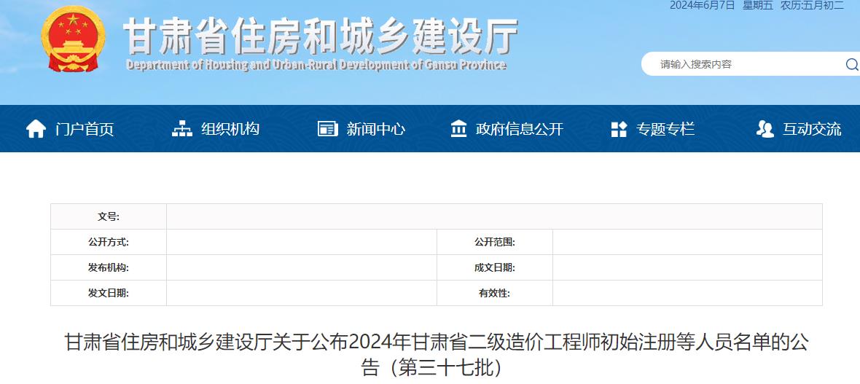Click the people icon beside 互动交流
The height and width of the screenshot is (384, 860).
tap(765, 129)
